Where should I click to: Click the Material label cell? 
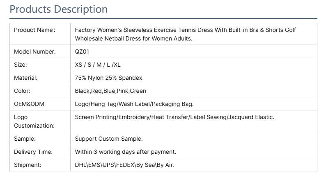(40, 78)
